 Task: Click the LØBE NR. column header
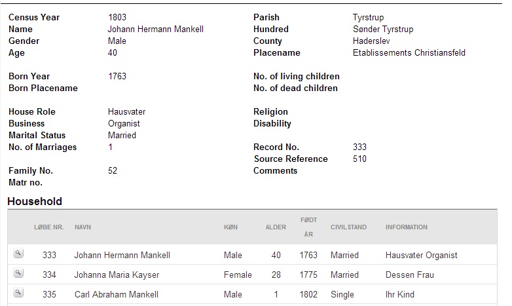click(x=49, y=227)
